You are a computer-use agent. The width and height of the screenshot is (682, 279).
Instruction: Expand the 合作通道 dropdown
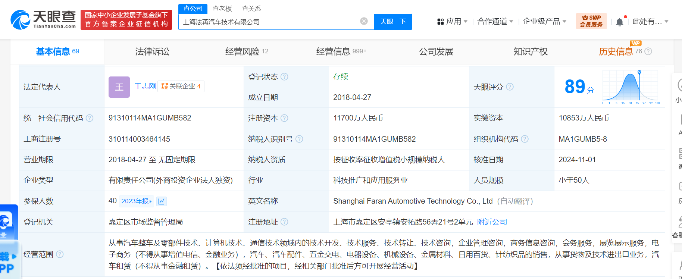point(495,22)
